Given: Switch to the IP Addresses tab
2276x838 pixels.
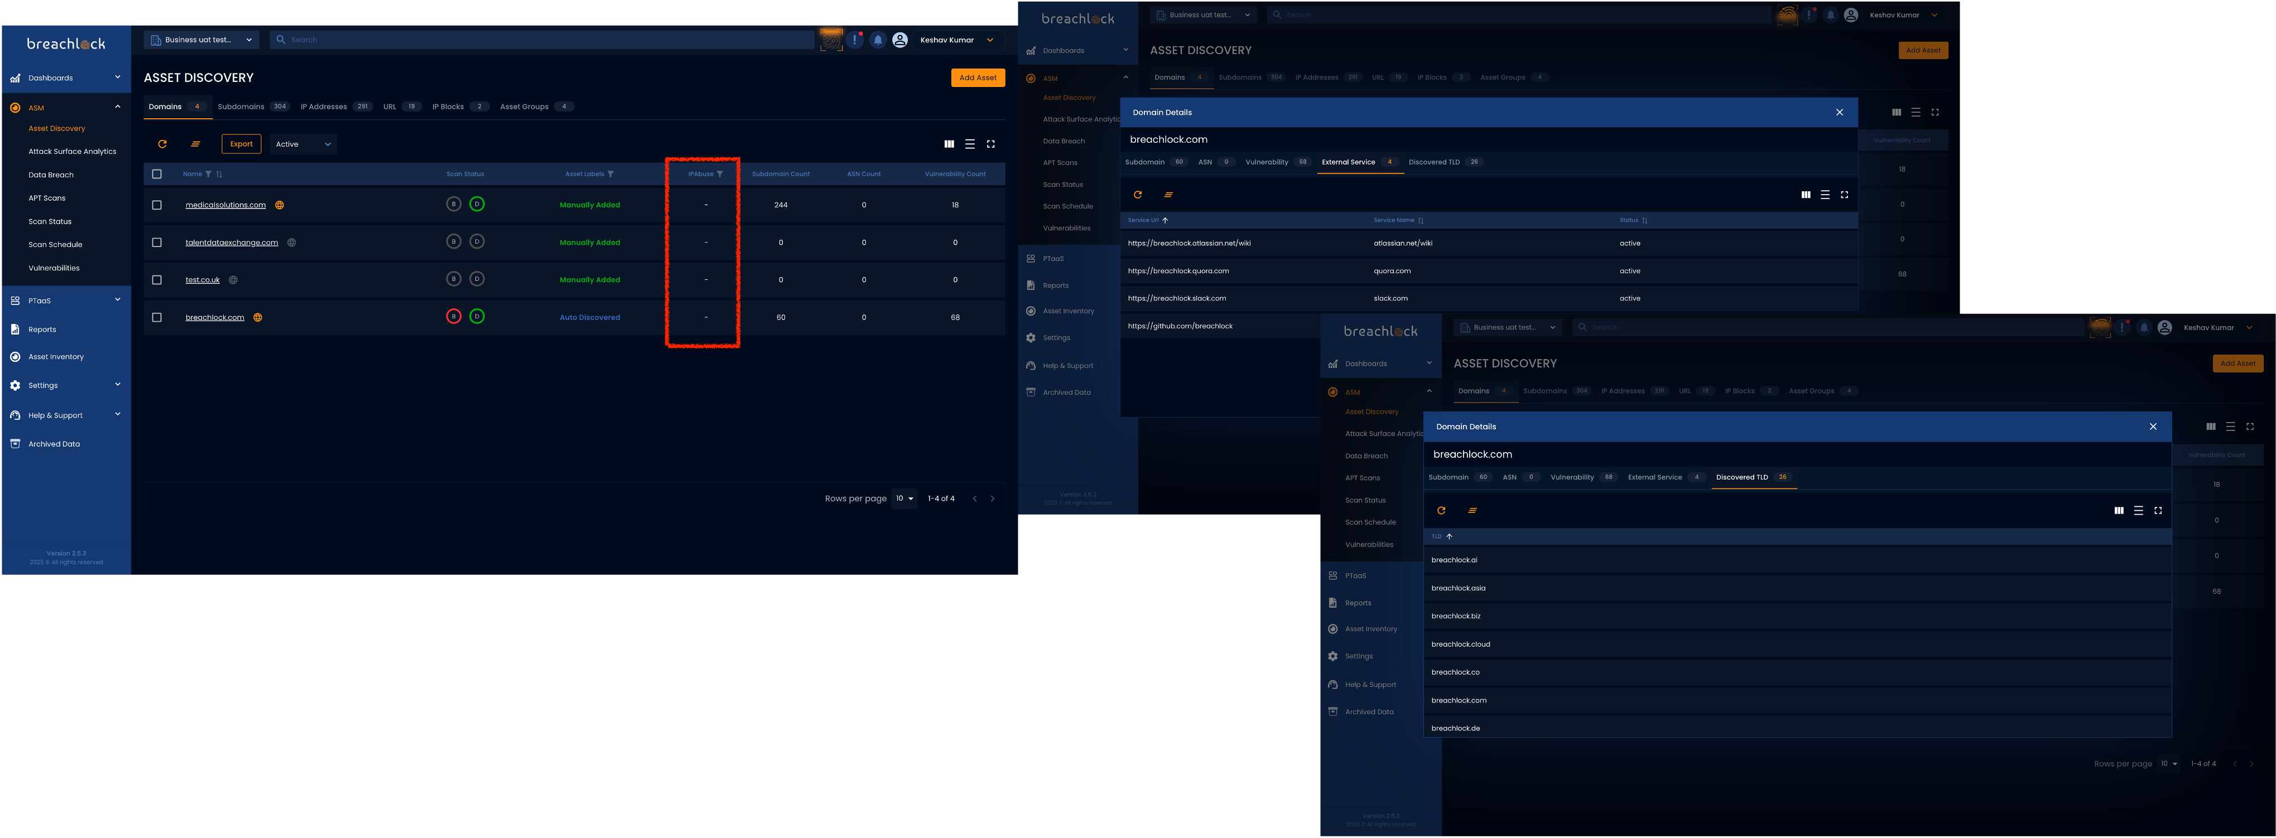Looking at the screenshot, I should tap(336, 107).
